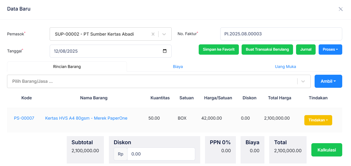Expand the Pilih Barang/Jasa chevron

(303, 81)
